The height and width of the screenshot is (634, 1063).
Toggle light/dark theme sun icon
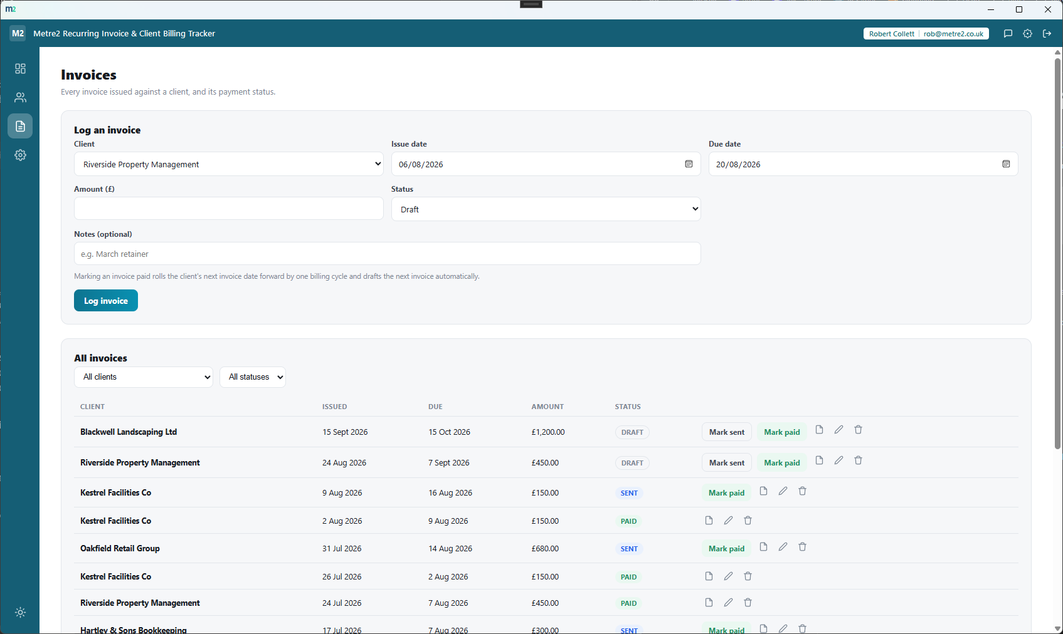pos(20,612)
